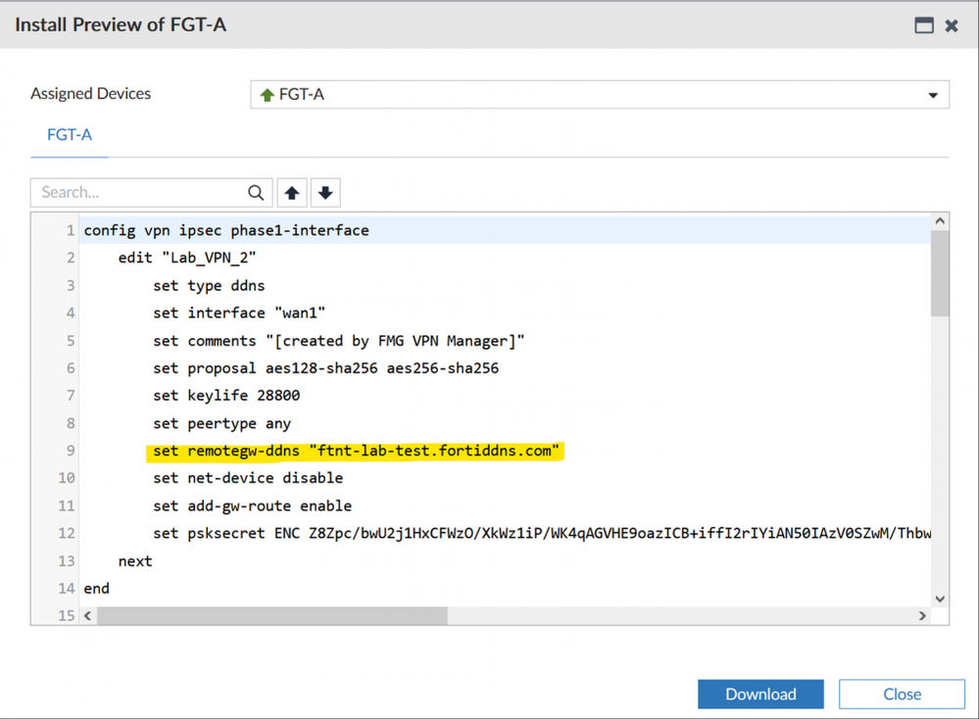Screen dimensions: 979x719
Task: Select line number 12 in gutter
Action: [x=67, y=533]
